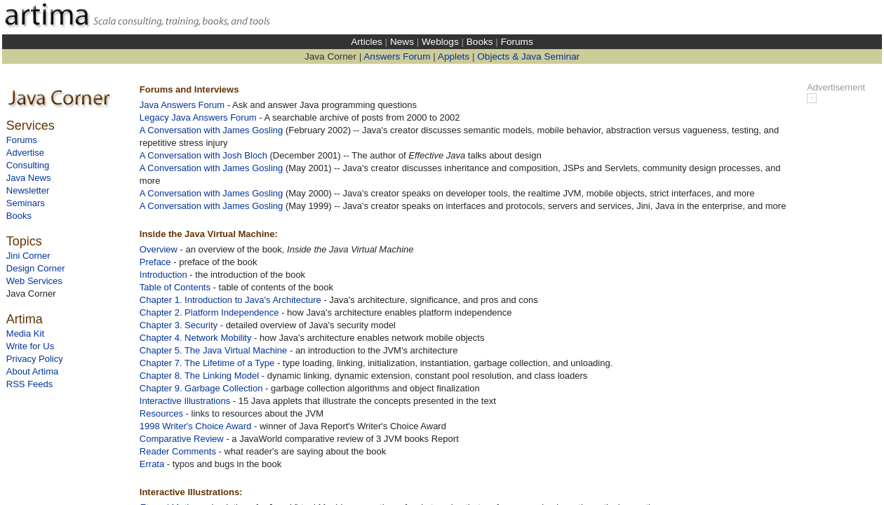884x505 pixels.
Task: Click the small advertisement image placeholder
Action: click(x=812, y=98)
